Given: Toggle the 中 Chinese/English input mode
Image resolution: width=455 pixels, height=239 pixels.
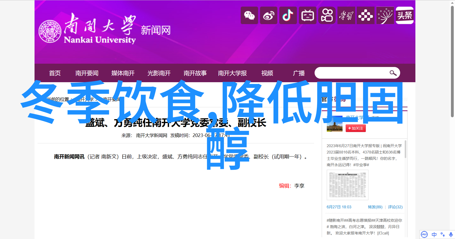Looking at the screenshot, I should click(434, 234).
